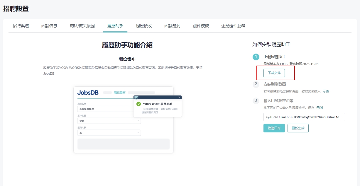The image size is (360, 186).
Task: Open the 示例 link under 安裝到瀏覽器
Action: click(x=326, y=91)
